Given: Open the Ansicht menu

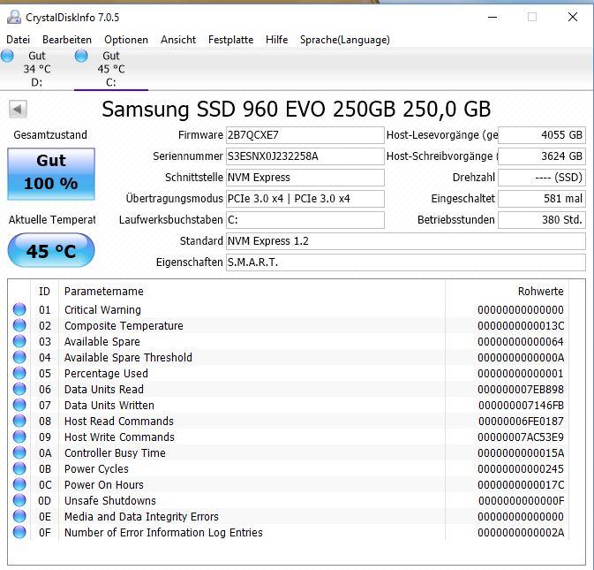Looking at the screenshot, I should [178, 40].
